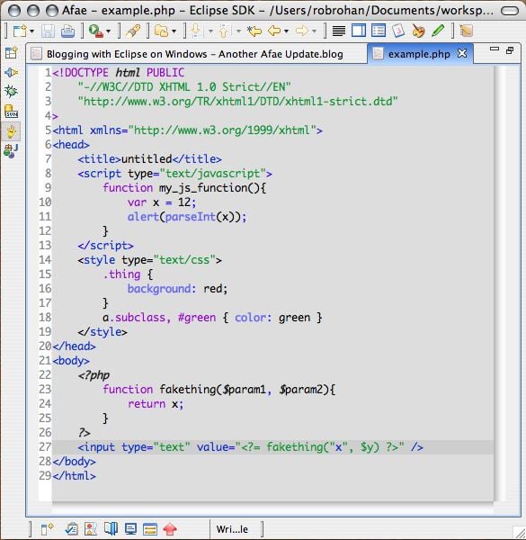The width and height of the screenshot is (526, 540).
Task: Click the red up-arrow icon in status bar
Action: [x=170, y=529]
